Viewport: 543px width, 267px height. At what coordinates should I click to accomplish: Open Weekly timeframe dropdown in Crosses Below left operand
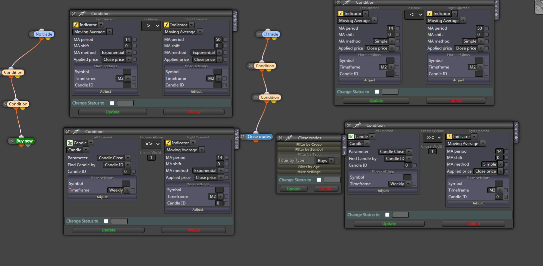400,184
